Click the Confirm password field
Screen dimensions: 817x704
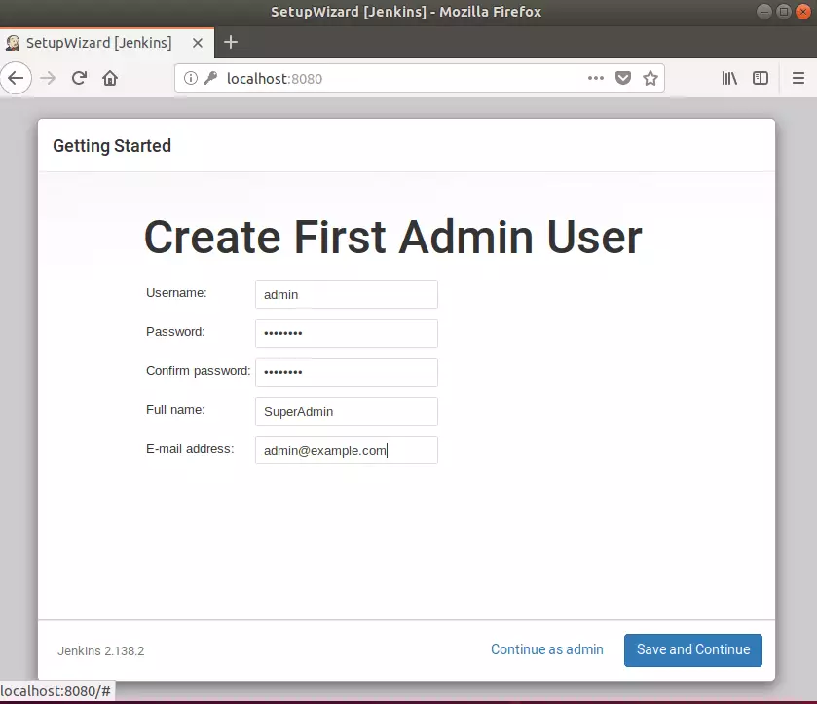(x=347, y=373)
